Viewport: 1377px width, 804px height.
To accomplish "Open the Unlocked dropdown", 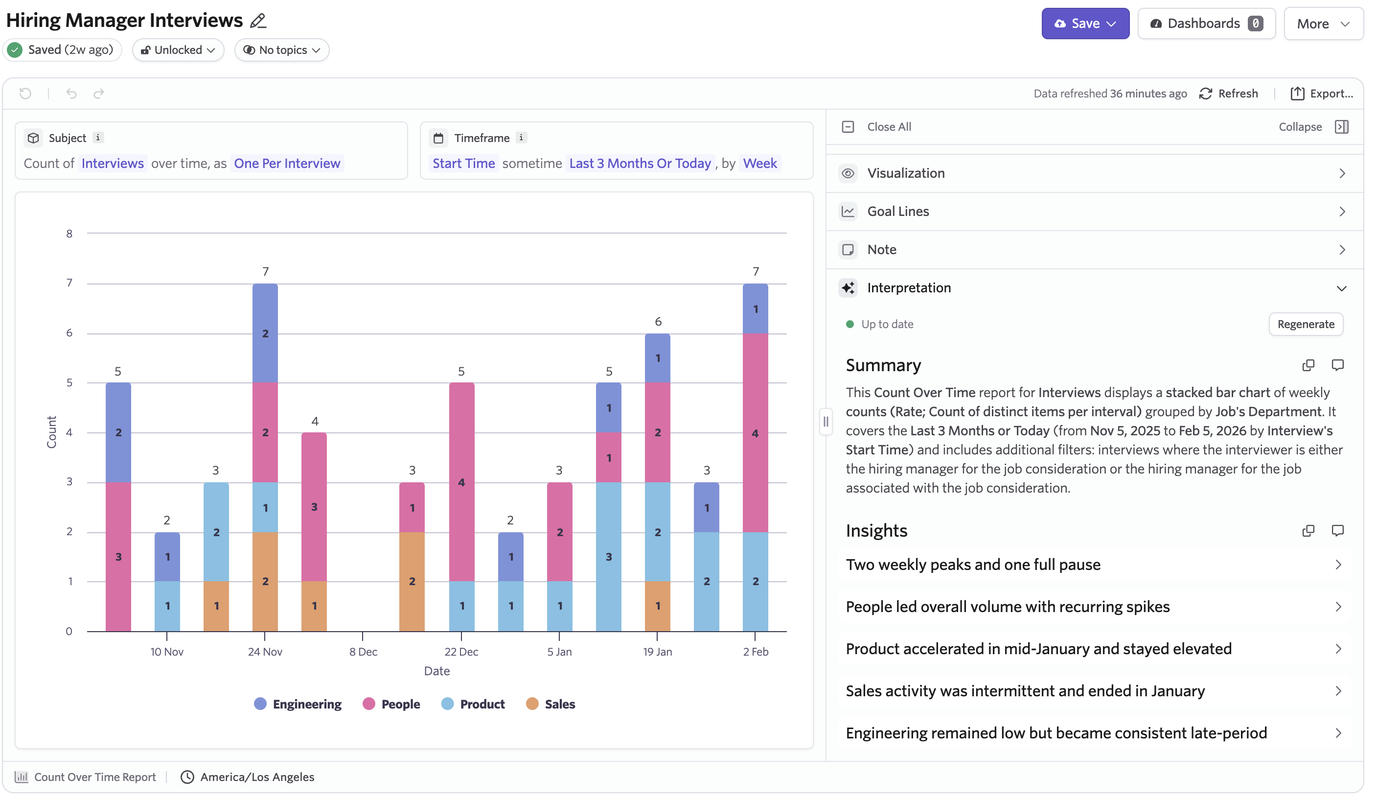I will tap(178, 50).
